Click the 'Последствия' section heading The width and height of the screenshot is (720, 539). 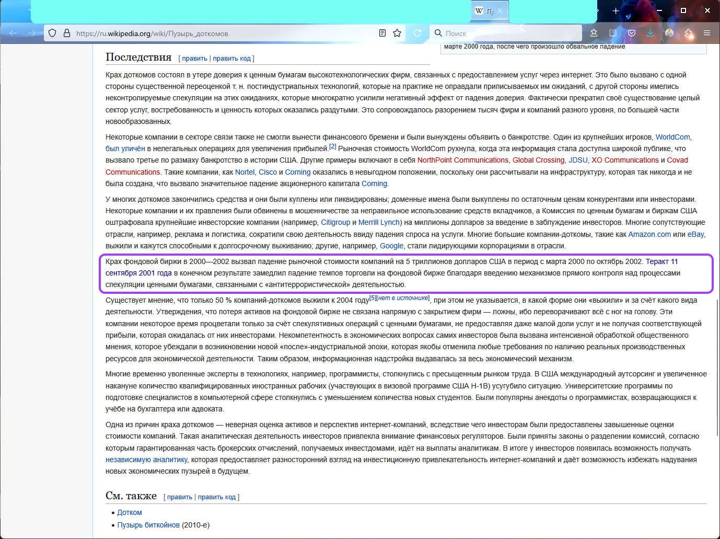[138, 57]
